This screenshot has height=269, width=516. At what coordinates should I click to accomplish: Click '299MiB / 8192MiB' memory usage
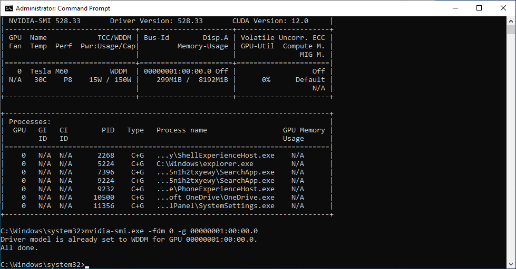pyautogui.click(x=192, y=80)
